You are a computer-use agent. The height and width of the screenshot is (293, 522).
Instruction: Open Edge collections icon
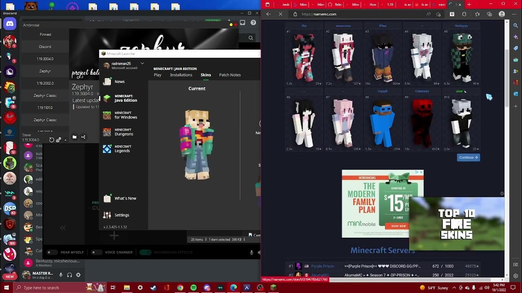point(489,14)
